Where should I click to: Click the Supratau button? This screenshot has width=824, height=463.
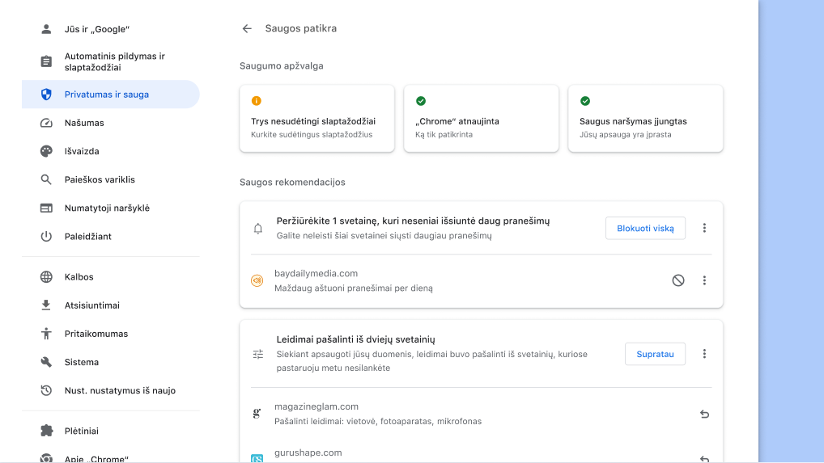click(x=655, y=354)
